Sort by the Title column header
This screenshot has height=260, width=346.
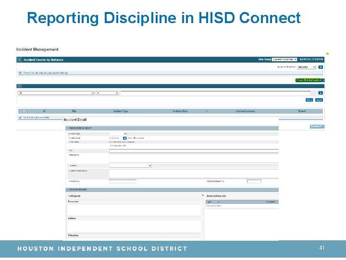[74, 111]
